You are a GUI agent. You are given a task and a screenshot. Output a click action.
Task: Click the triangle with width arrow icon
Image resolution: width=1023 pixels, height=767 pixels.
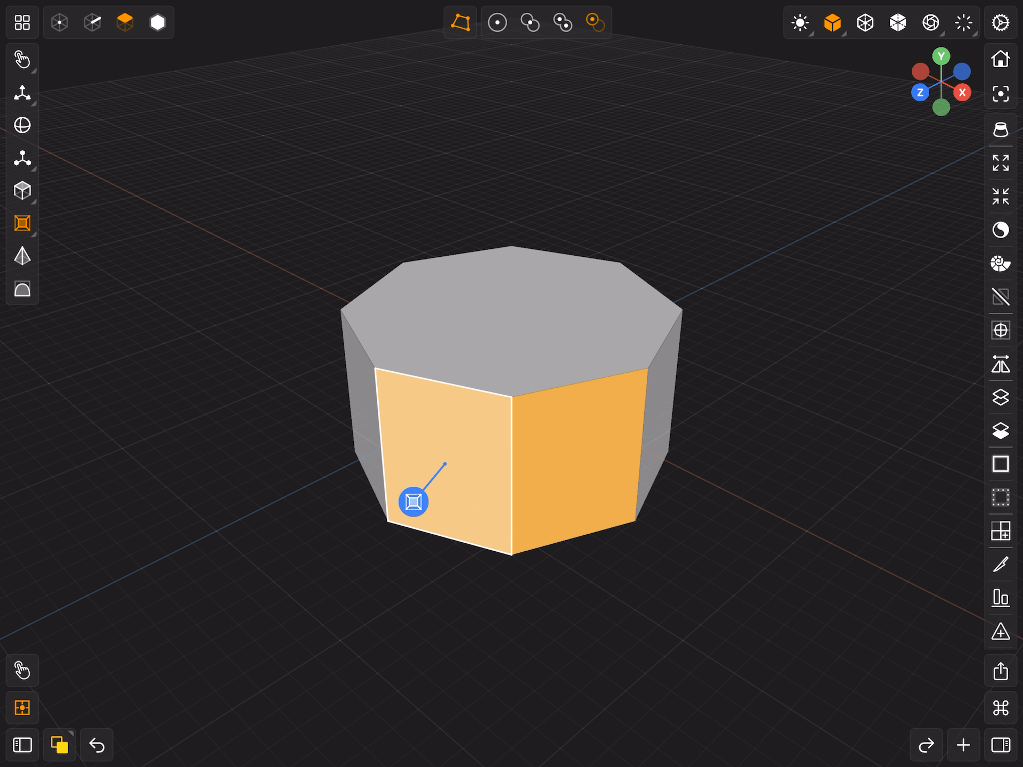pyautogui.click(x=1001, y=364)
